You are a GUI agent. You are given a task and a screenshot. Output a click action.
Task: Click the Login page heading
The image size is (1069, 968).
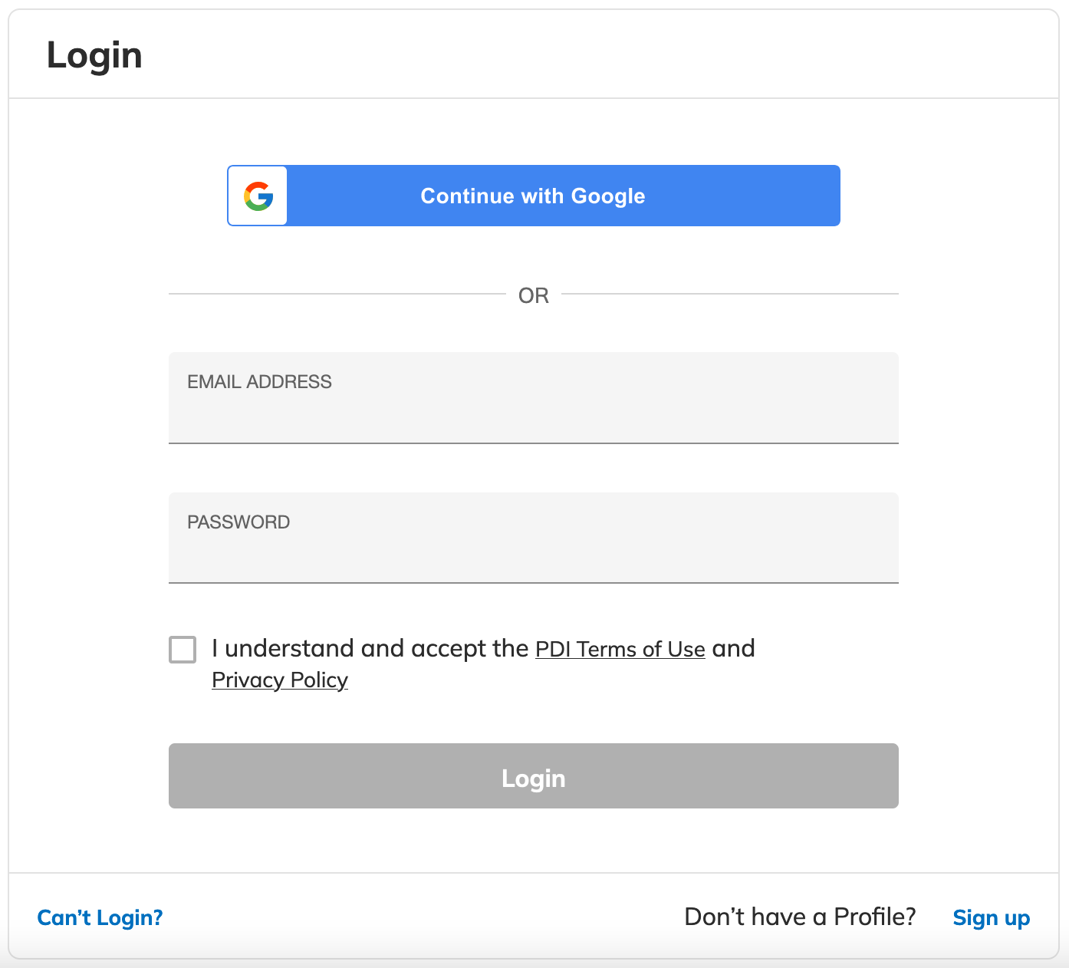(94, 54)
